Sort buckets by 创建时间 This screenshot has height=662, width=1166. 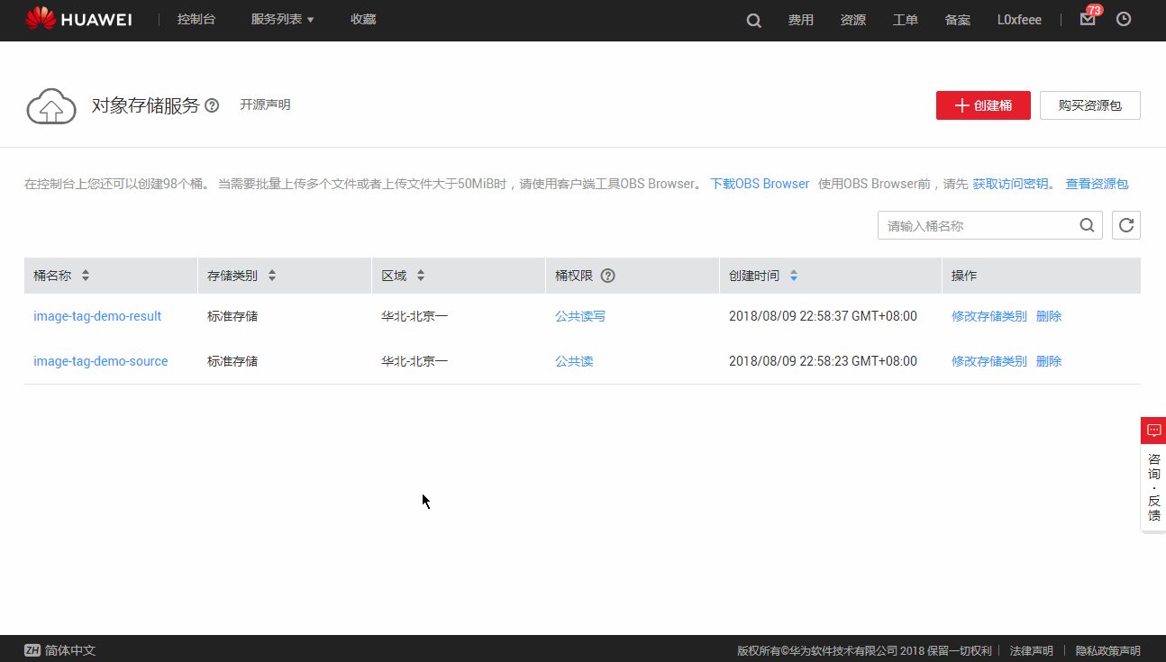[793, 276]
